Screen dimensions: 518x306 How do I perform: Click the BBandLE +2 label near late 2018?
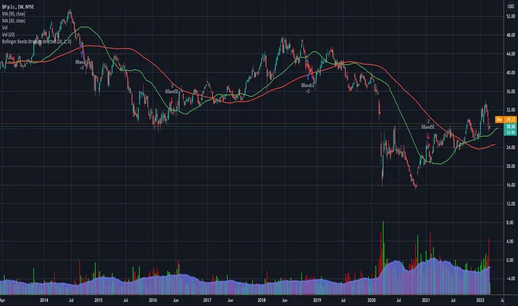(x=307, y=88)
